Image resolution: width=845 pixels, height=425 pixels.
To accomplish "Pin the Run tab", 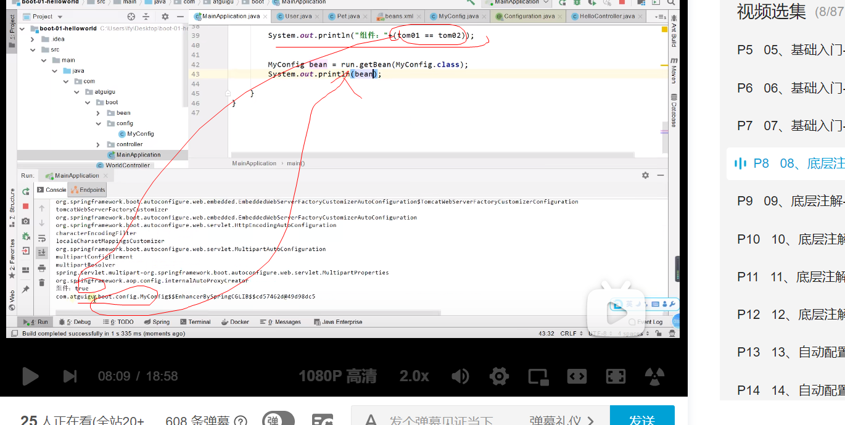I will click(x=25, y=289).
